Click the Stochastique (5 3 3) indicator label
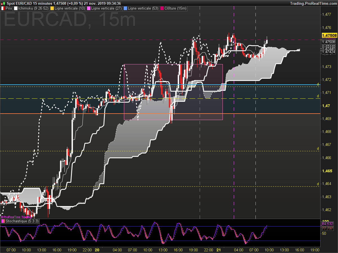This screenshot has height=253, width=338. [22, 221]
